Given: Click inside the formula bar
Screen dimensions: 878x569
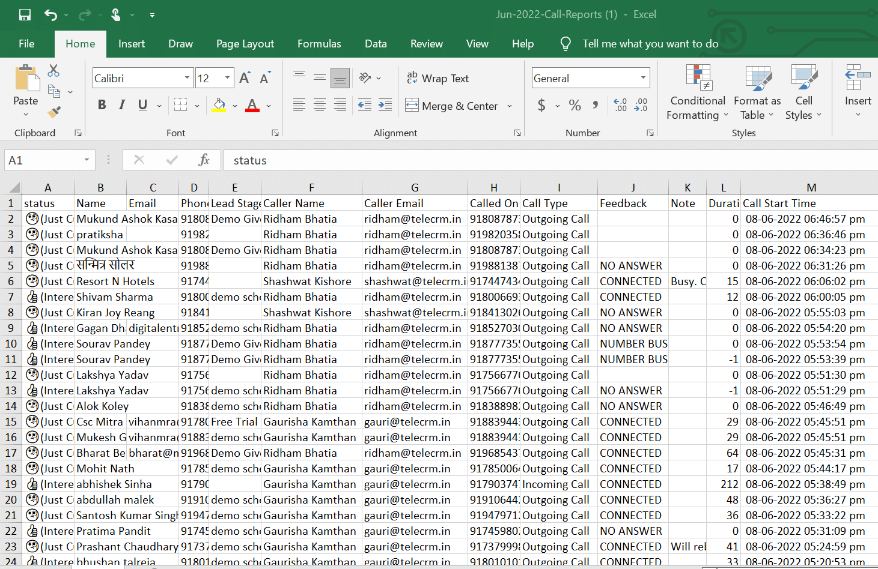Looking at the screenshot, I should point(421,160).
